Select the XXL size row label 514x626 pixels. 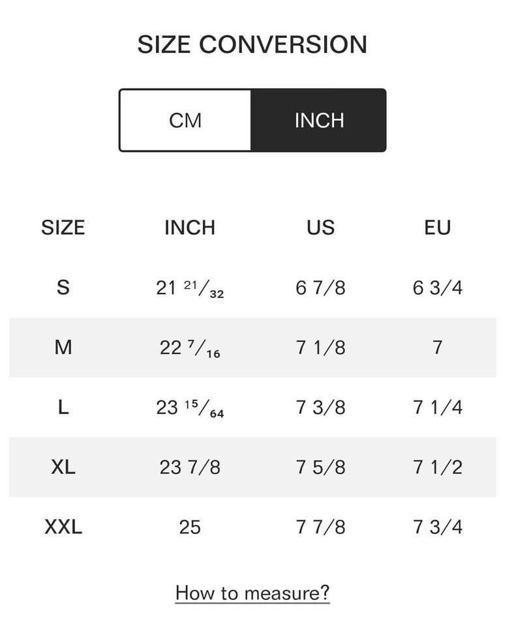63,527
